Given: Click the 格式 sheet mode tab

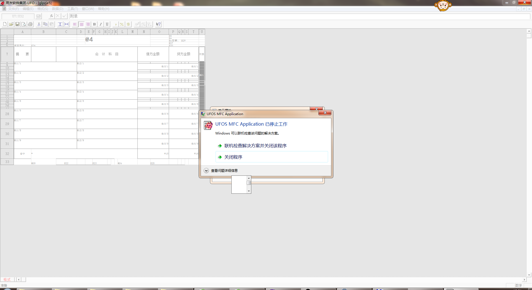Looking at the screenshot, I should (x=7, y=279).
